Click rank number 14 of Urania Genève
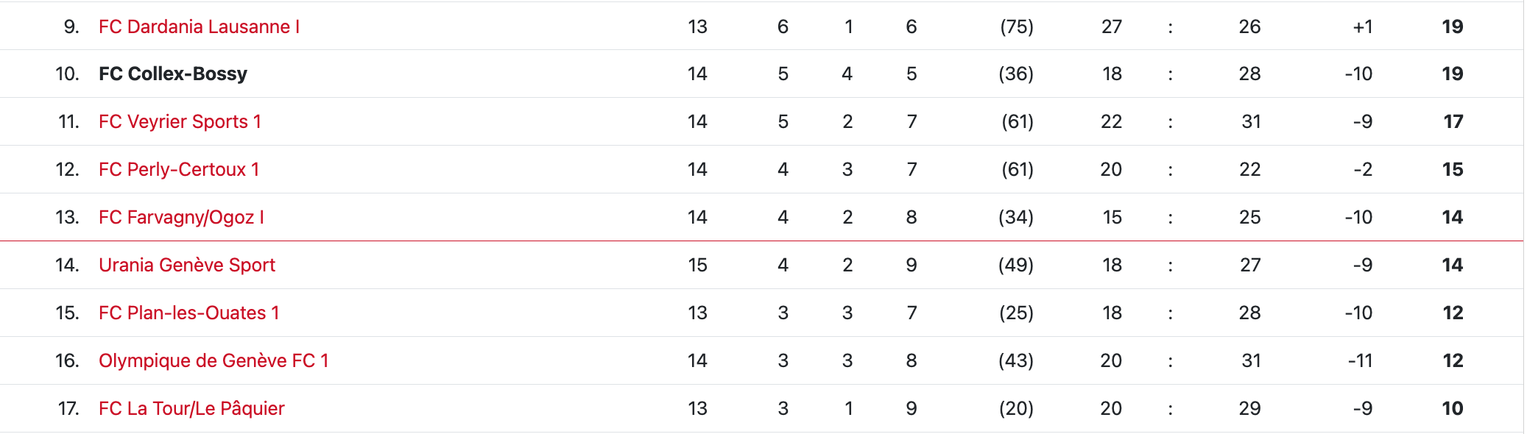Image resolution: width=1527 pixels, height=434 pixels. coord(67,265)
